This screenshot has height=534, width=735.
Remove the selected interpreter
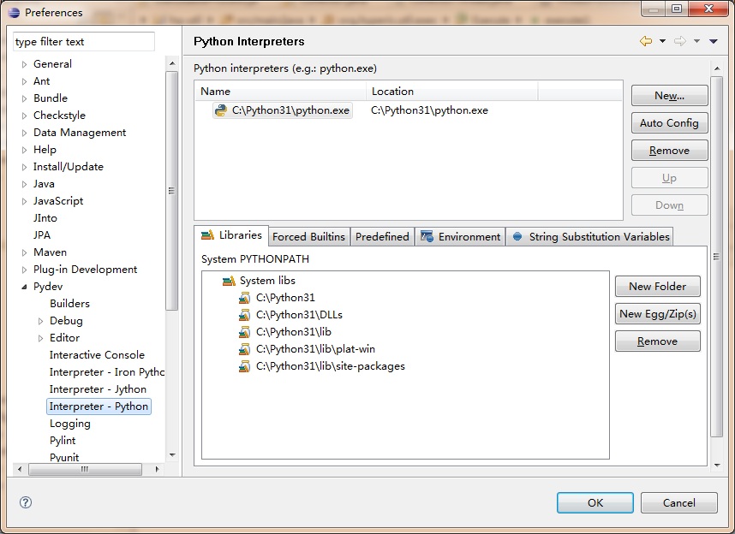[669, 151]
